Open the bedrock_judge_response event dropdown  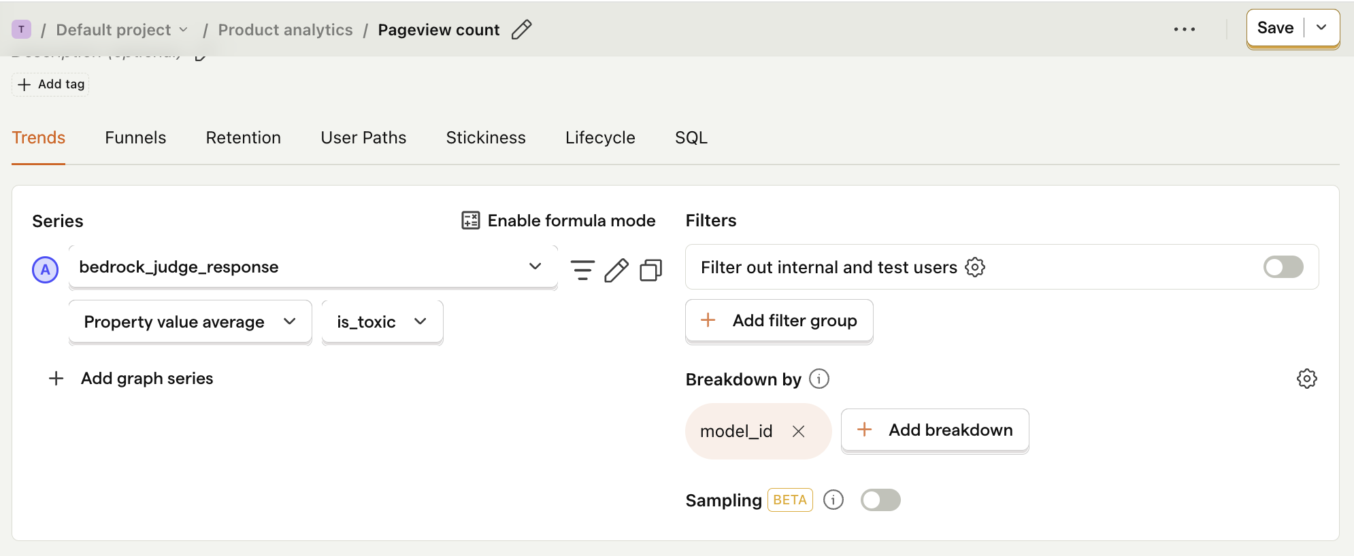pyautogui.click(x=313, y=267)
